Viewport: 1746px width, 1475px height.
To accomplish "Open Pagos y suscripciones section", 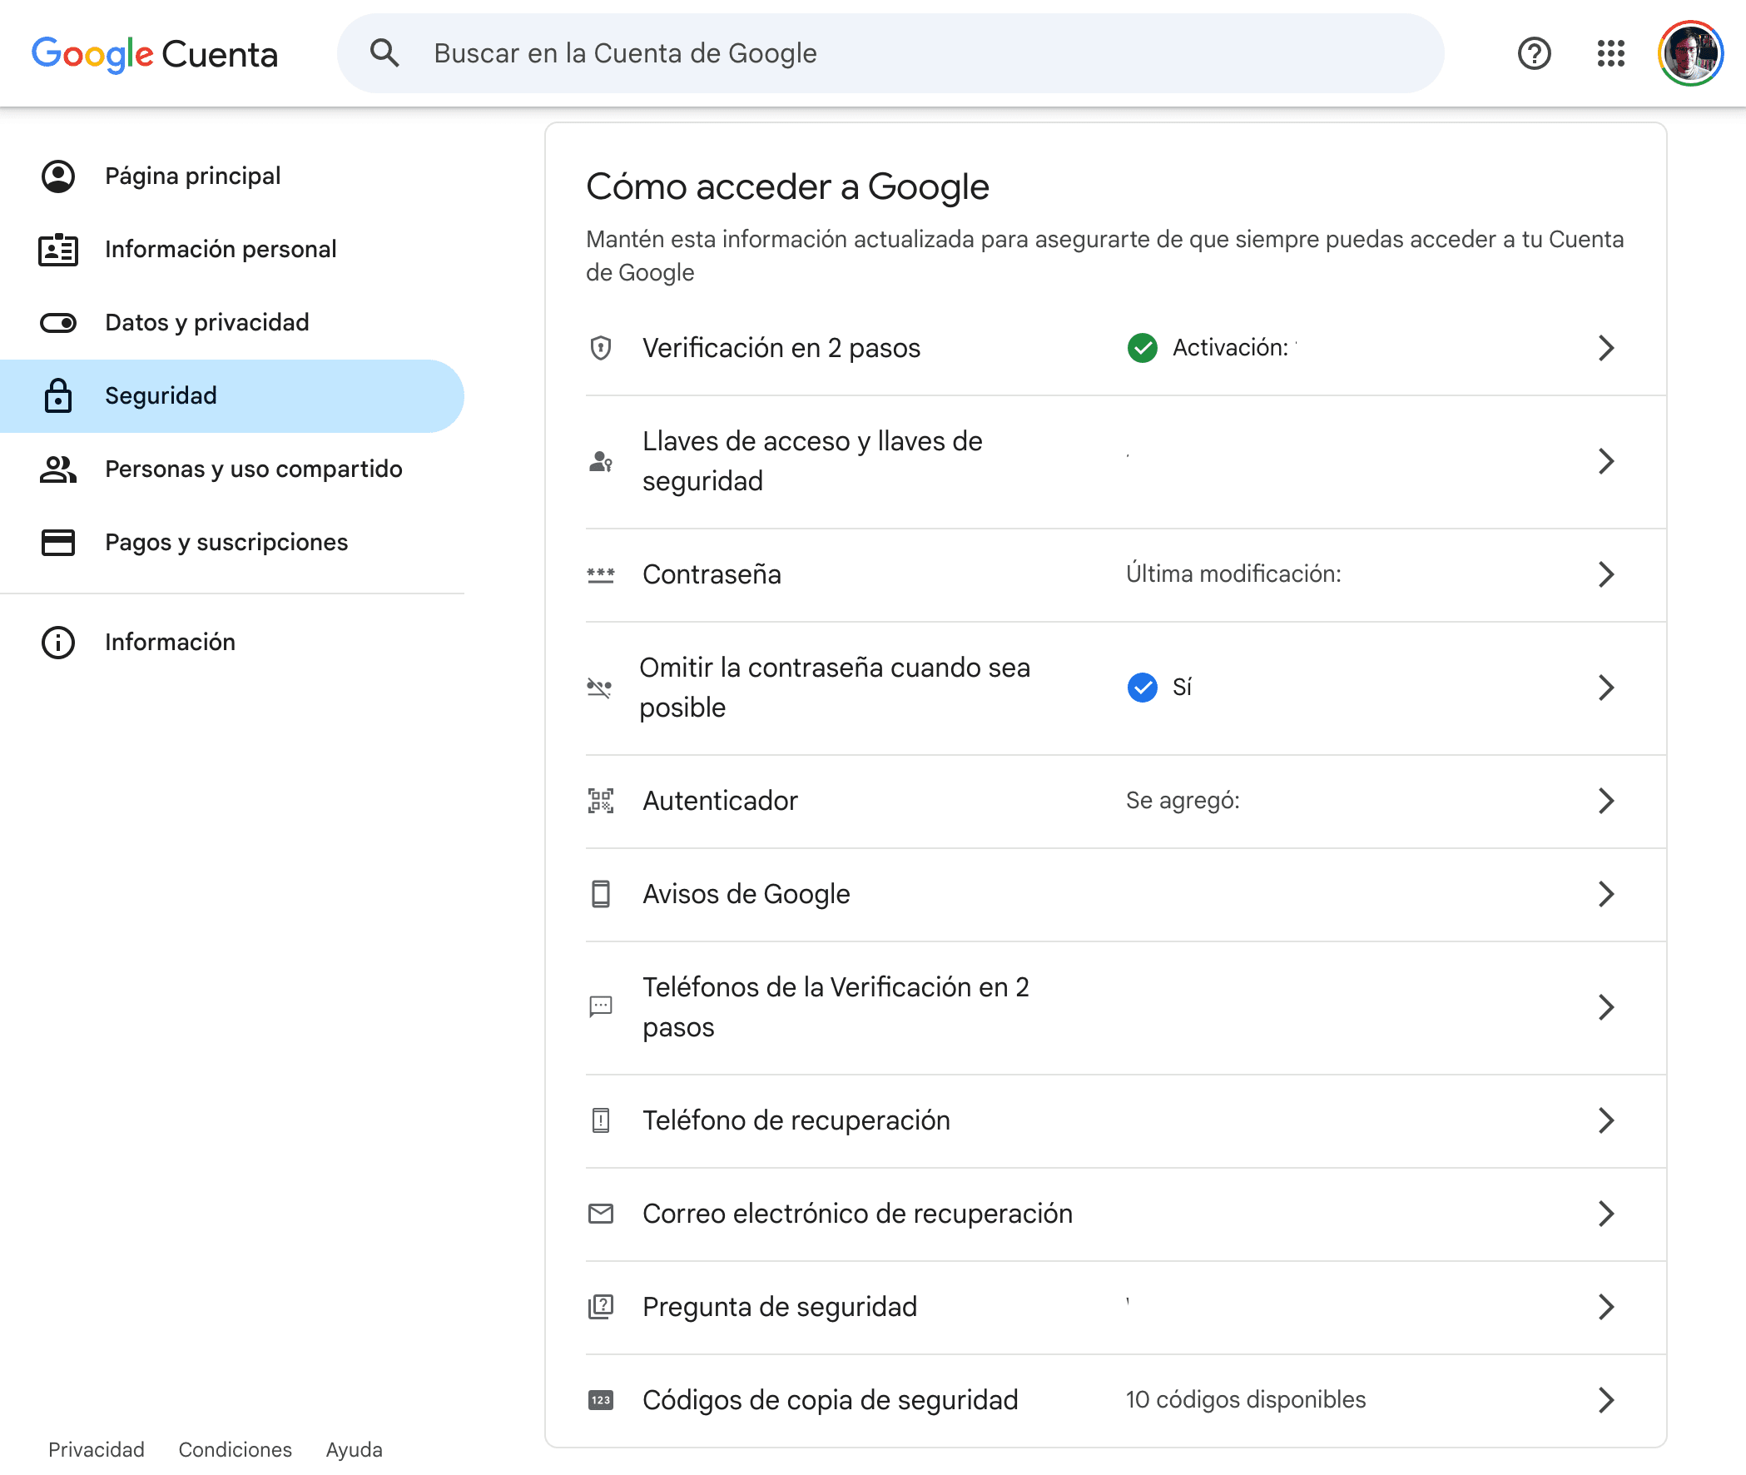I will point(226,542).
